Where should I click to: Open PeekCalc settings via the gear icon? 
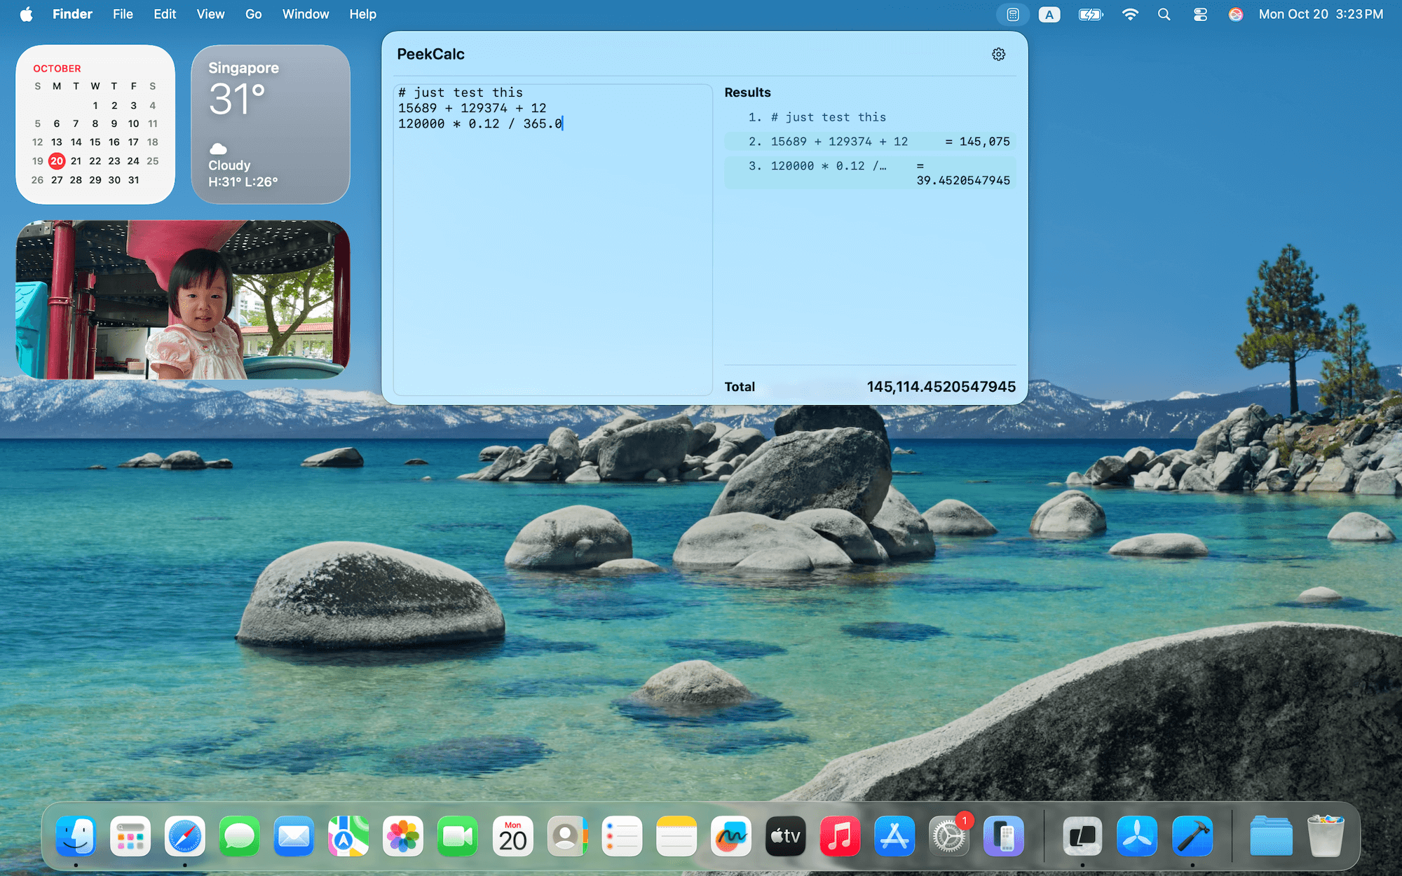click(998, 54)
